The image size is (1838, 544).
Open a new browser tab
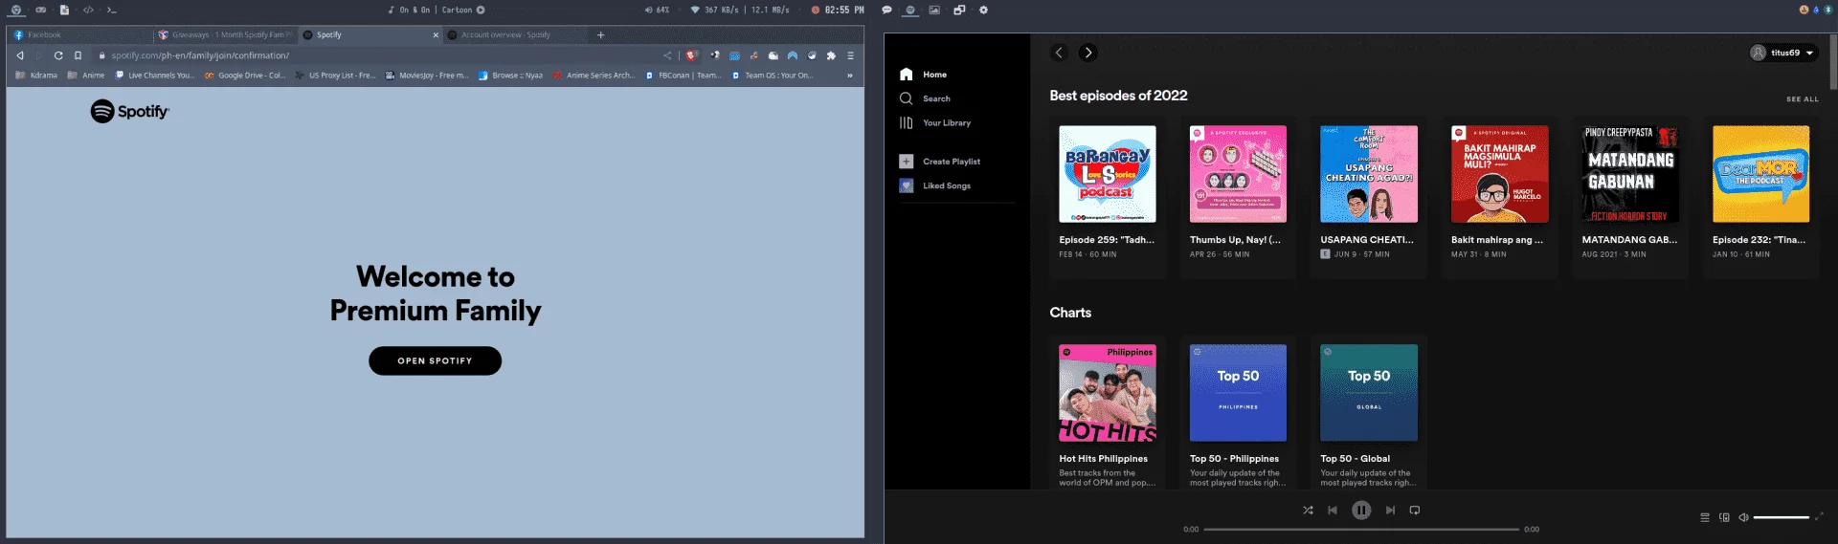coord(600,35)
